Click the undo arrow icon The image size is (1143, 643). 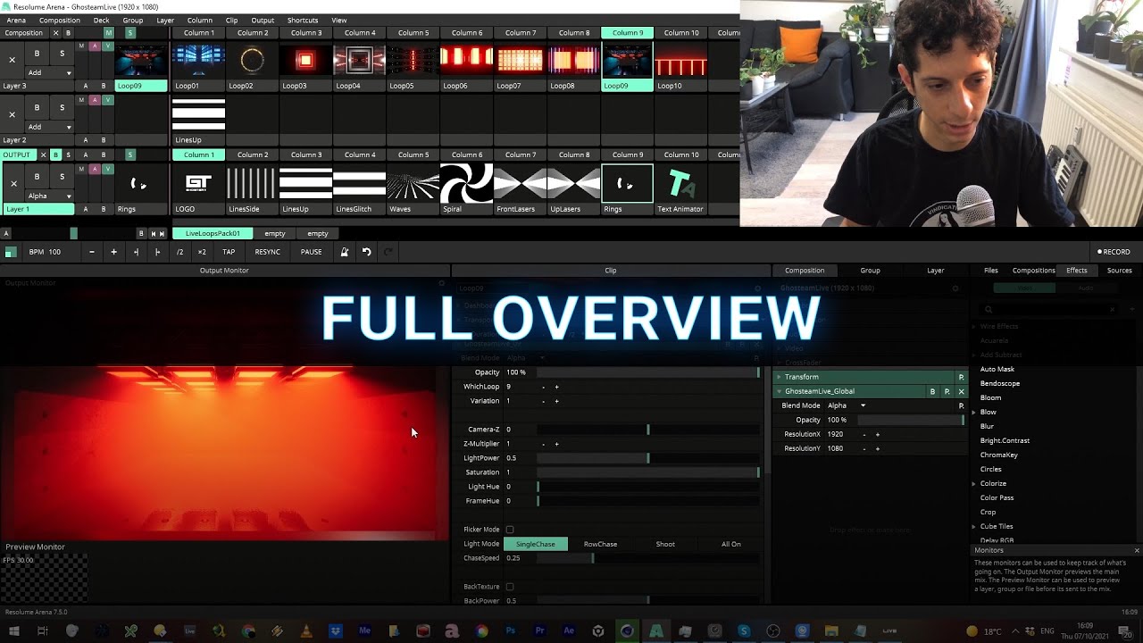[x=366, y=252]
